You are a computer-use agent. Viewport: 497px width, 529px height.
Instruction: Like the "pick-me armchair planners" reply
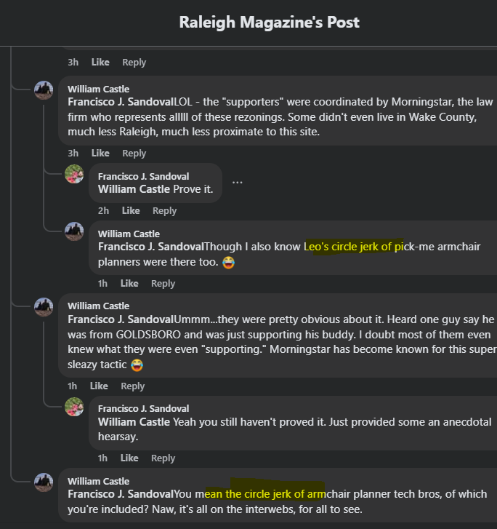point(129,284)
